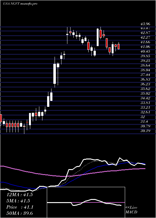Screen dimensions: 156x218
Task: Click the 33.81 price axis label
Action: (145, 103)
